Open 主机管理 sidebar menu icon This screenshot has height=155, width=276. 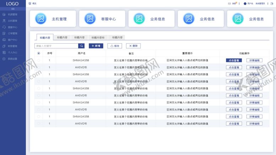coord(4,21)
